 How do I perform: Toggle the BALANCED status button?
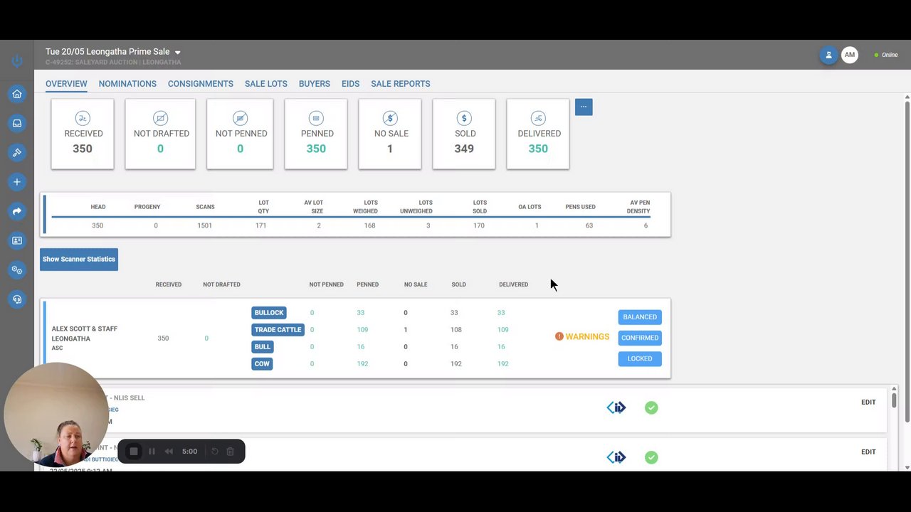[x=640, y=317]
